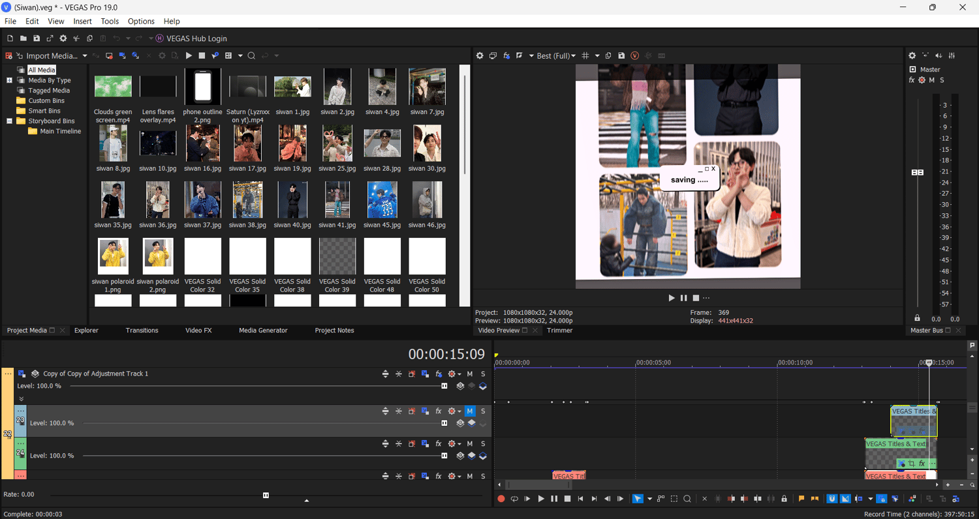This screenshot has height=519, width=979.
Task: Click VEGAS Hub Login
Action: coord(196,39)
